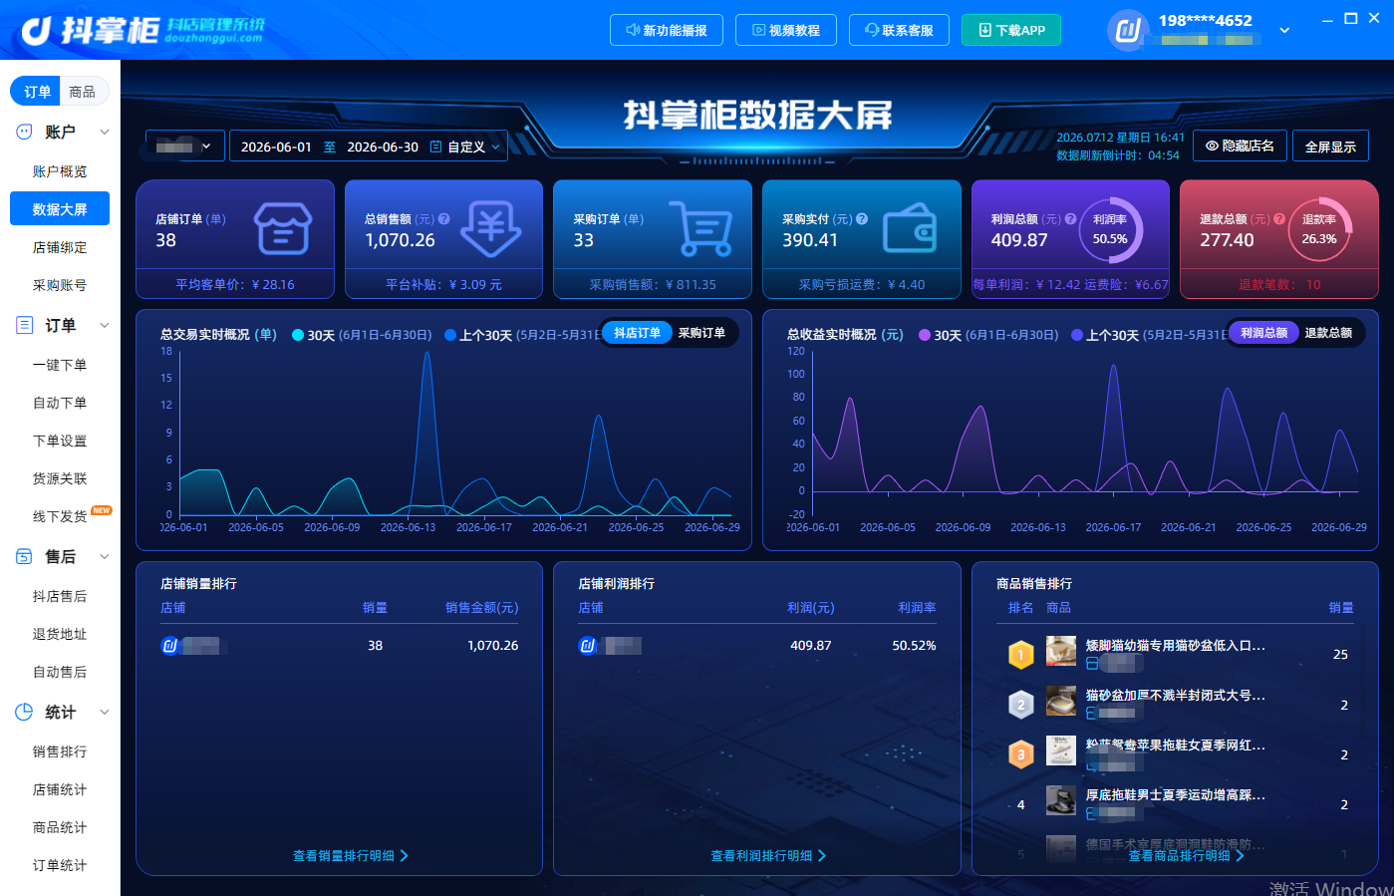Click the 店铺订单 shop icon
The height and width of the screenshot is (896, 1394).
pos(283,228)
